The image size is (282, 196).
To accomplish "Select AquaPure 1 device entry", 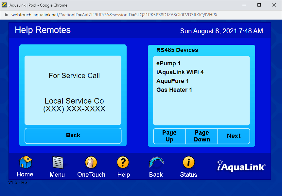I will [x=172, y=81].
